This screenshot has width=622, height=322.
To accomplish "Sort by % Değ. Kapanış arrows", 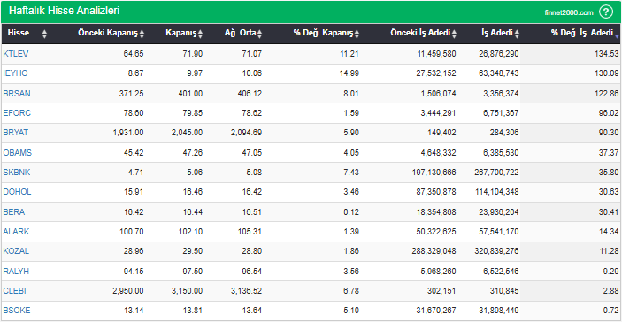I will pyautogui.click(x=357, y=34).
